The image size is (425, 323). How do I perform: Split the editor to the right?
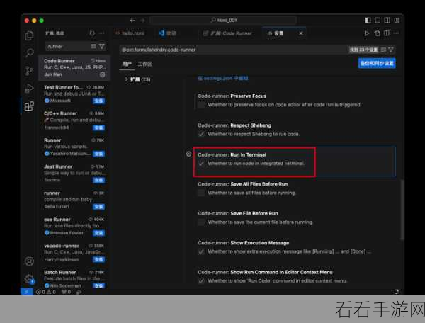point(387,33)
